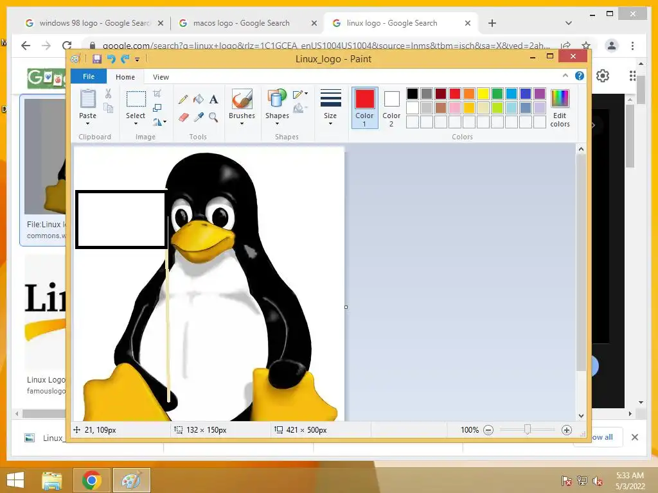
Task: Click the Brushes tool icon
Action: (x=242, y=99)
